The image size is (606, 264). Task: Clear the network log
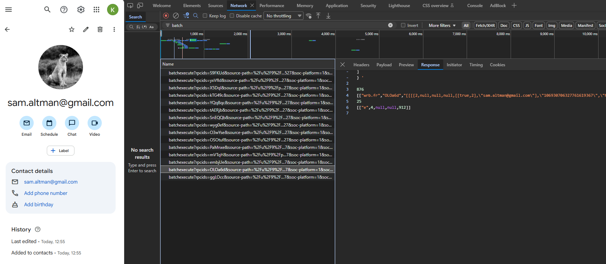click(x=176, y=16)
